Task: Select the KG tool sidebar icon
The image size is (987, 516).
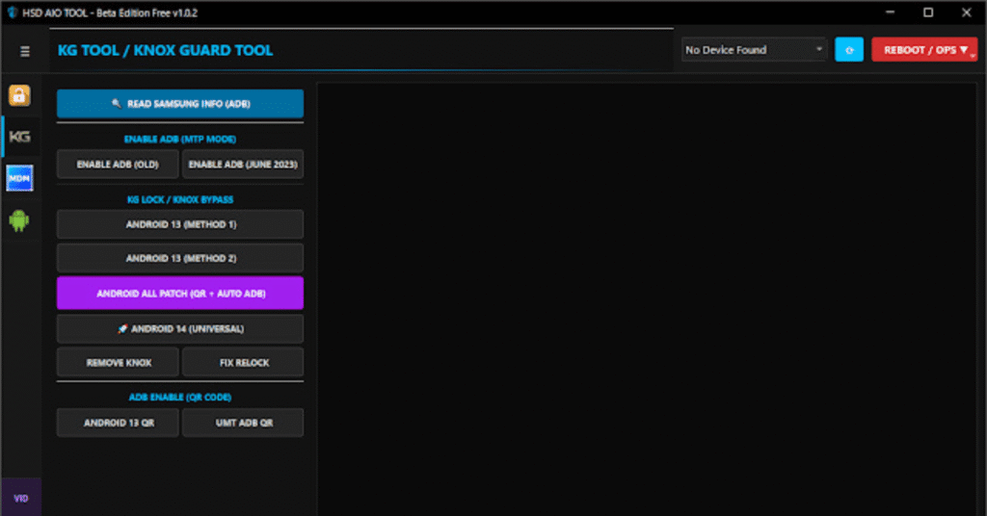Action: pos(19,137)
